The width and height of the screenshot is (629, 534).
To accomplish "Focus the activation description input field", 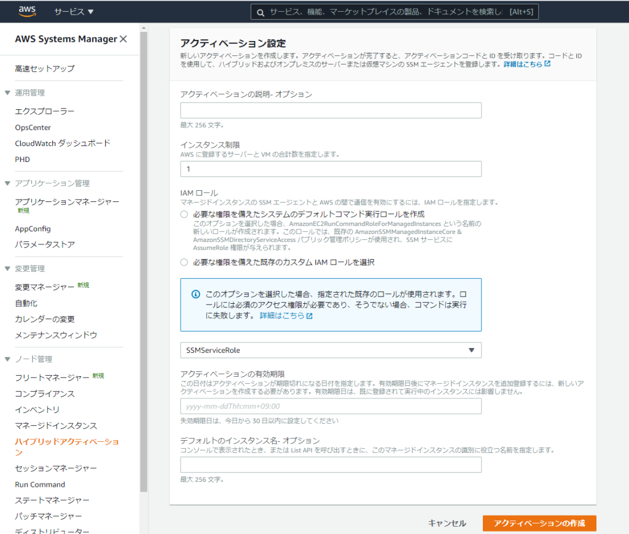I will pyautogui.click(x=330, y=110).
